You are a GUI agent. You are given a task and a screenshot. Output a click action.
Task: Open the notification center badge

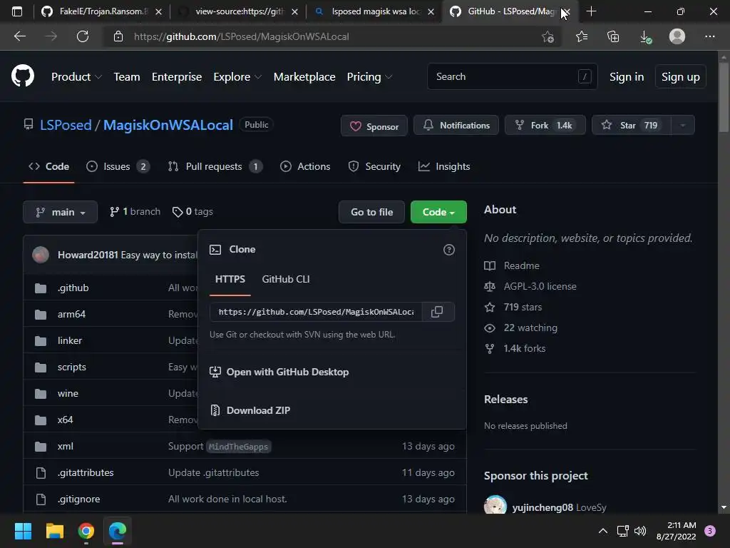click(710, 531)
